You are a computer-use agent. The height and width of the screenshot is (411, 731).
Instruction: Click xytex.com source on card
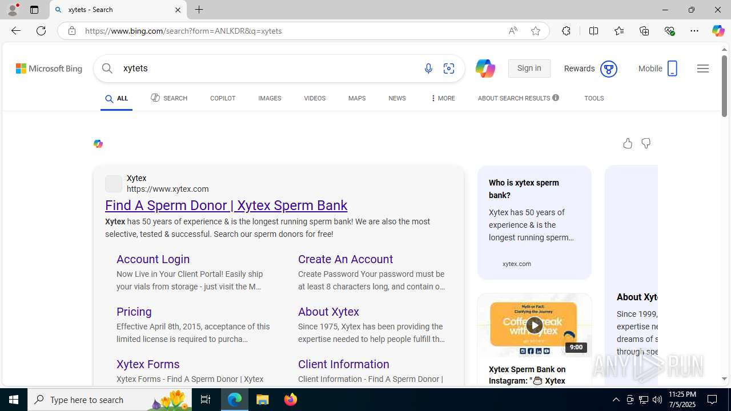click(x=517, y=264)
